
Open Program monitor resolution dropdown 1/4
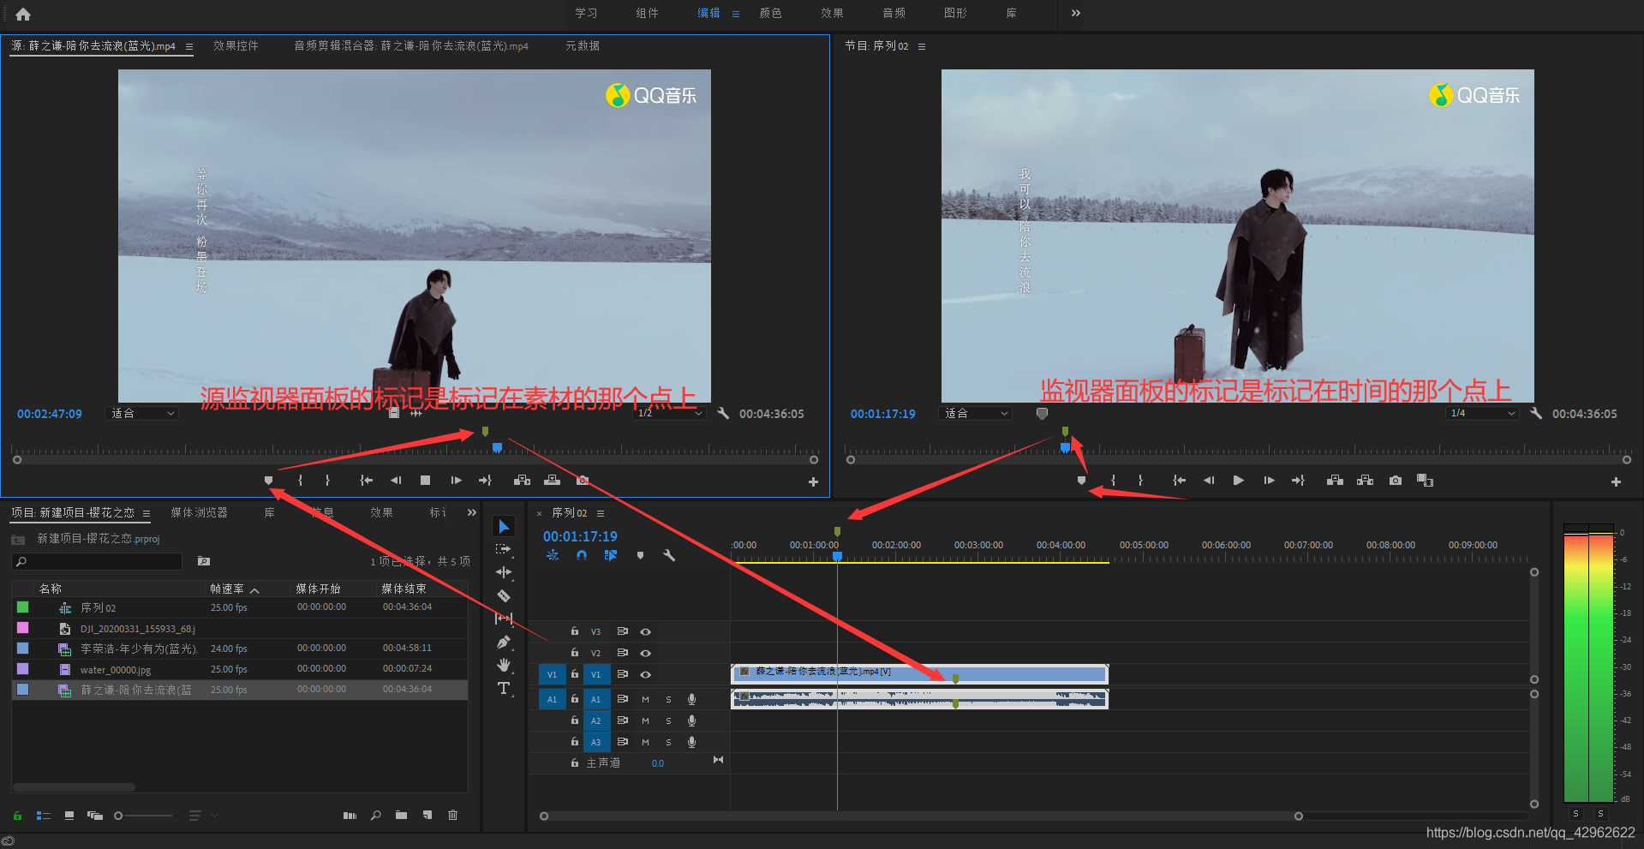pos(1483,413)
